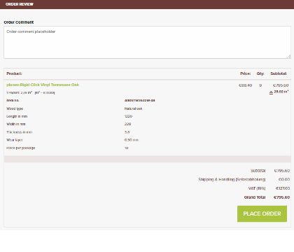Click the piece per package value 10

126,148
